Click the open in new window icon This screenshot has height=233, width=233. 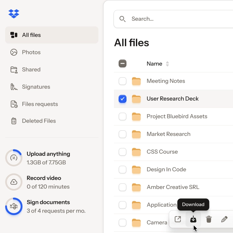178,219
